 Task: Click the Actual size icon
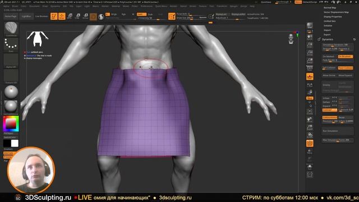click(x=310, y=53)
